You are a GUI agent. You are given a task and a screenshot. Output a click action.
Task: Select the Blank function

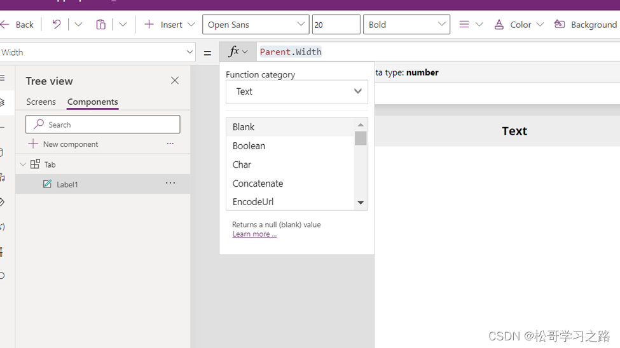(x=290, y=127)
